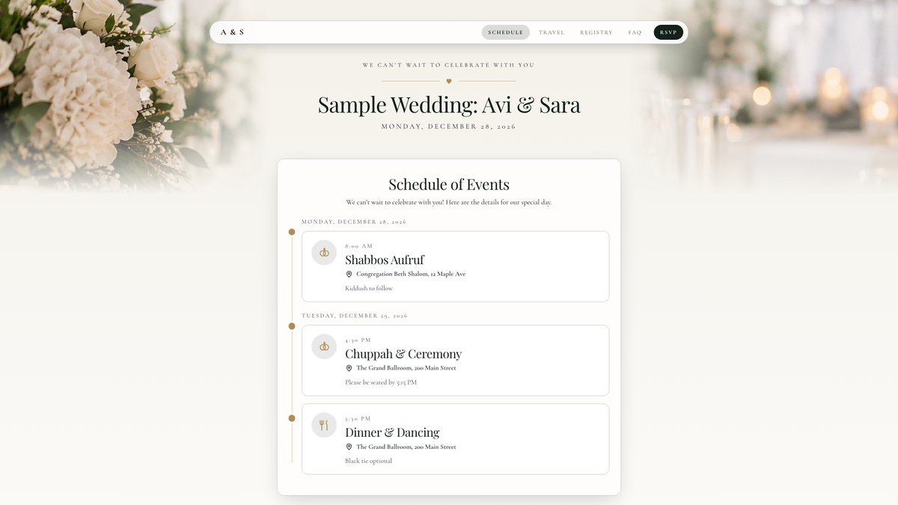Click the location pin in the Chuppah & Ceremony card

[x=349, y=368]
